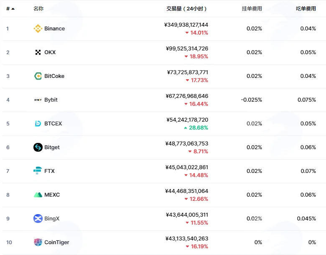Click the Bybit logo icon
The width and height of the screenshot is (326, 255).
click(x=38, y=100)
